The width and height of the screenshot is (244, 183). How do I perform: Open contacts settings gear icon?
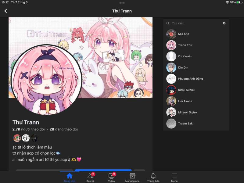coord(224,23)
